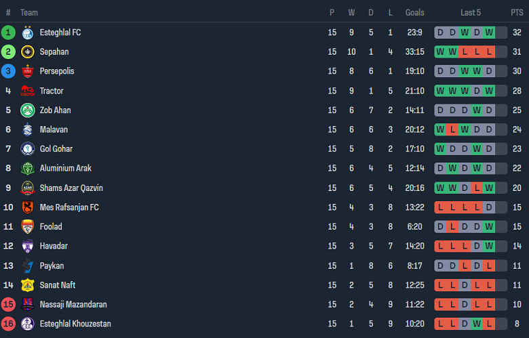Click the Goals column header
The height and width of the screenshot is (338, 529).
coord(414,12)
